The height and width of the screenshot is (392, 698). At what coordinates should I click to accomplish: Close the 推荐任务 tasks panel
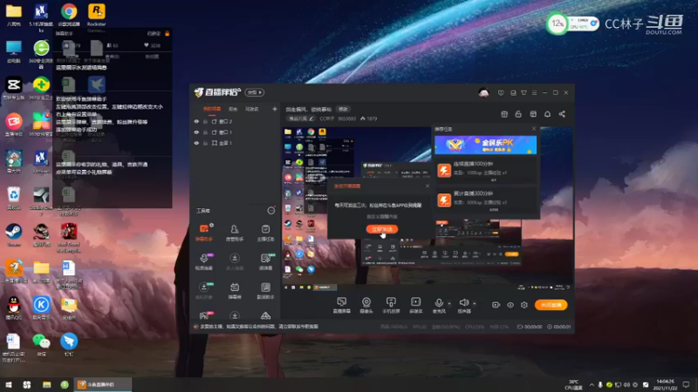pyautogui.click(x=534, y=129)
